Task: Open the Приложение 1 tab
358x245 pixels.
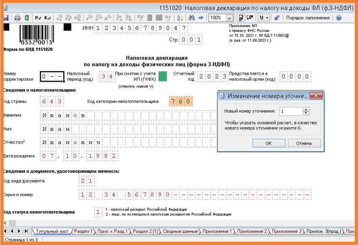Action: click(x=217, y=231)
